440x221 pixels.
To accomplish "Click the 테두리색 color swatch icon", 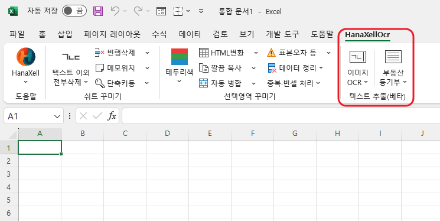I will pyautogui.click(x=180, y=57).
